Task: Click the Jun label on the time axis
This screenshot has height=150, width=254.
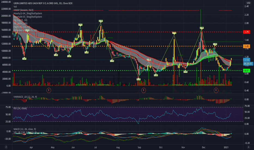Action: [73, 147]
